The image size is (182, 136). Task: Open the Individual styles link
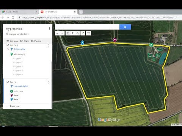pyautogui.click(x=20, y=86)
